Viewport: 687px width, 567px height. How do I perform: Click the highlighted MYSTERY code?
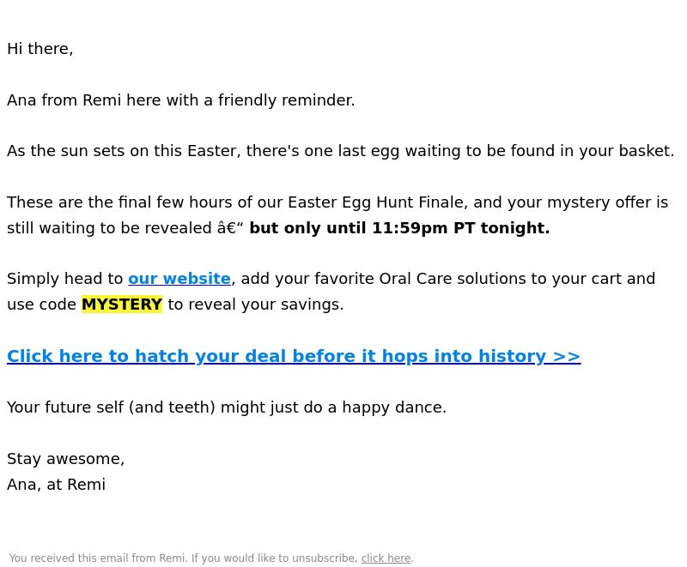122,305
